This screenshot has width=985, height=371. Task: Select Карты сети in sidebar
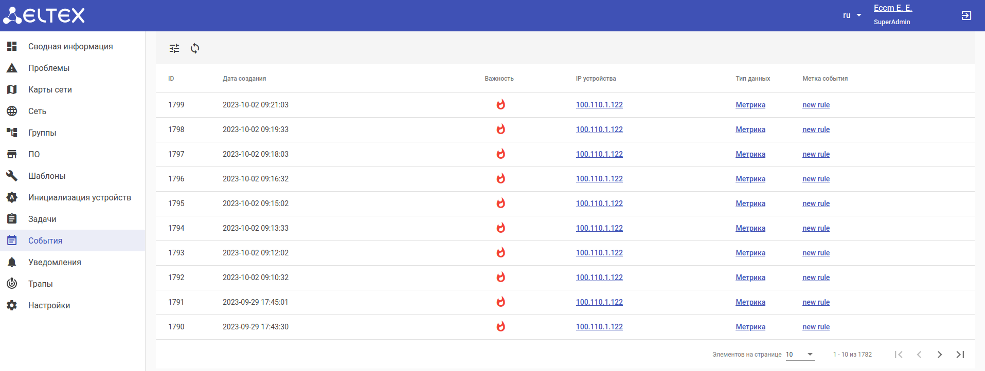(50, 89)
